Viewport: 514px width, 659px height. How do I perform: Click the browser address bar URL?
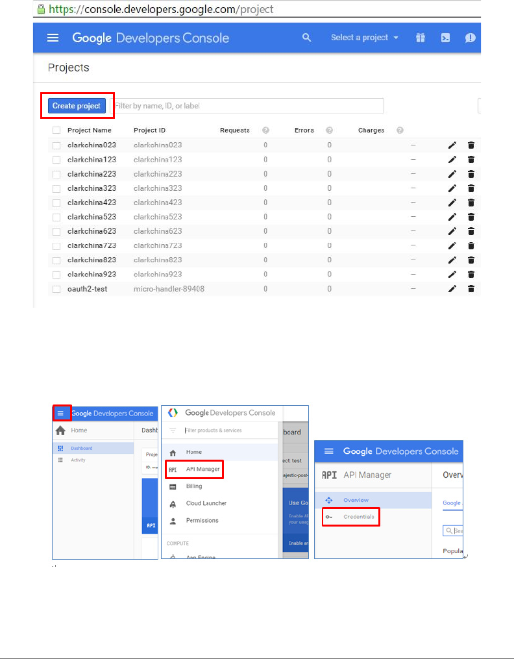[x=162, y=9]
